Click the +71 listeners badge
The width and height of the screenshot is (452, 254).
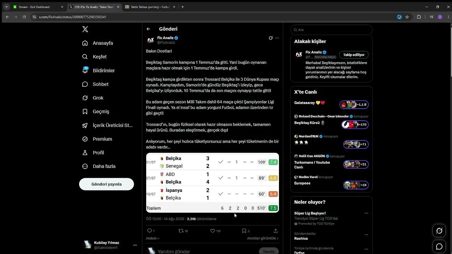click(x=356, y=144)
